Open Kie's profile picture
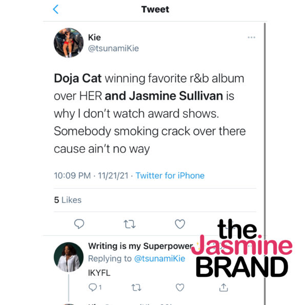305x305 pixels. 69,43
